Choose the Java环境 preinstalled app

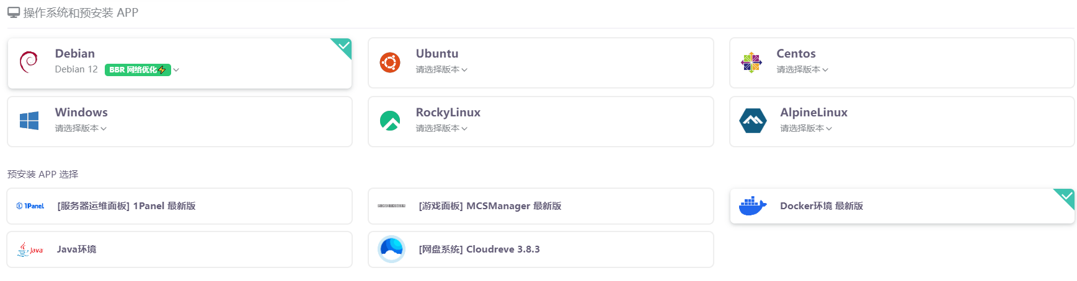click(77, 249)
